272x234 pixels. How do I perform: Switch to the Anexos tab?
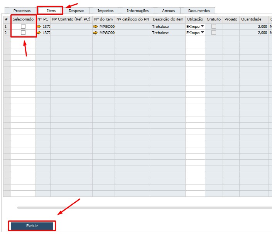pyautogui.click(x=168, y=11)
